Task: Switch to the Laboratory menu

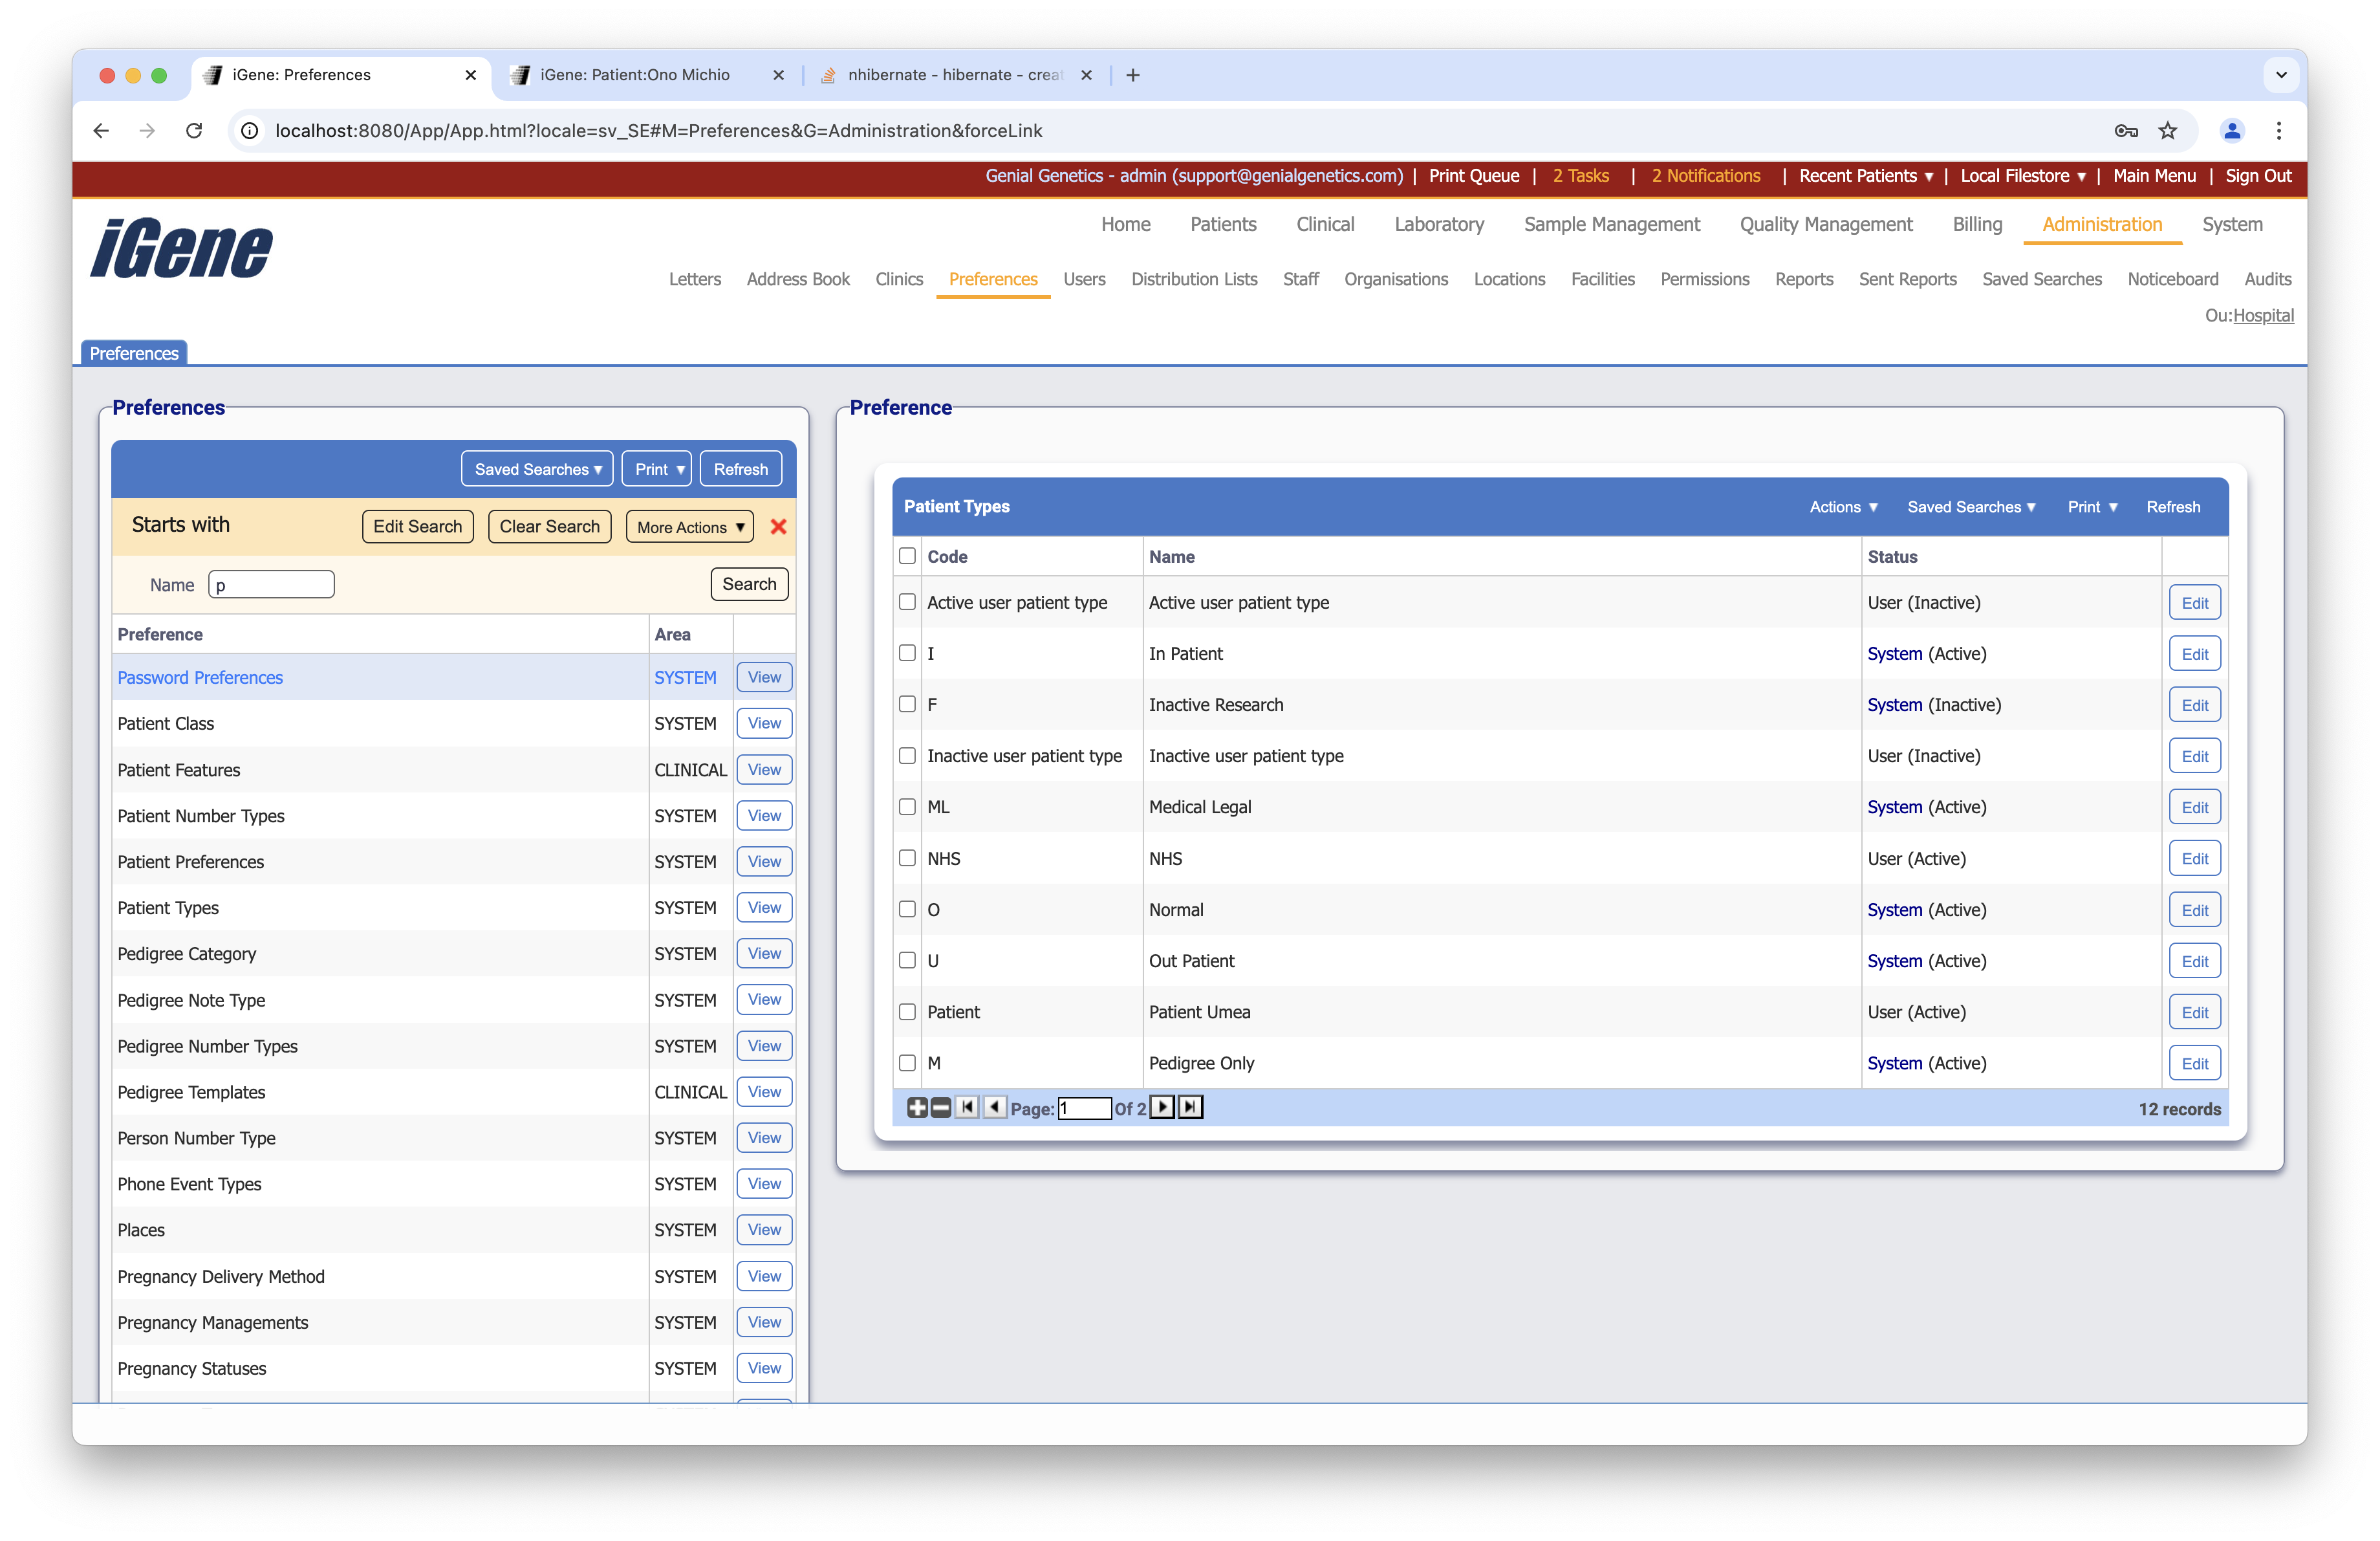Action: (1438, 224)
